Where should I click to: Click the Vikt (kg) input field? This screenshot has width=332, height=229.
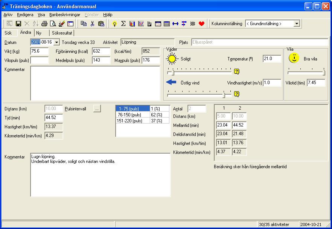click(40, 51)
